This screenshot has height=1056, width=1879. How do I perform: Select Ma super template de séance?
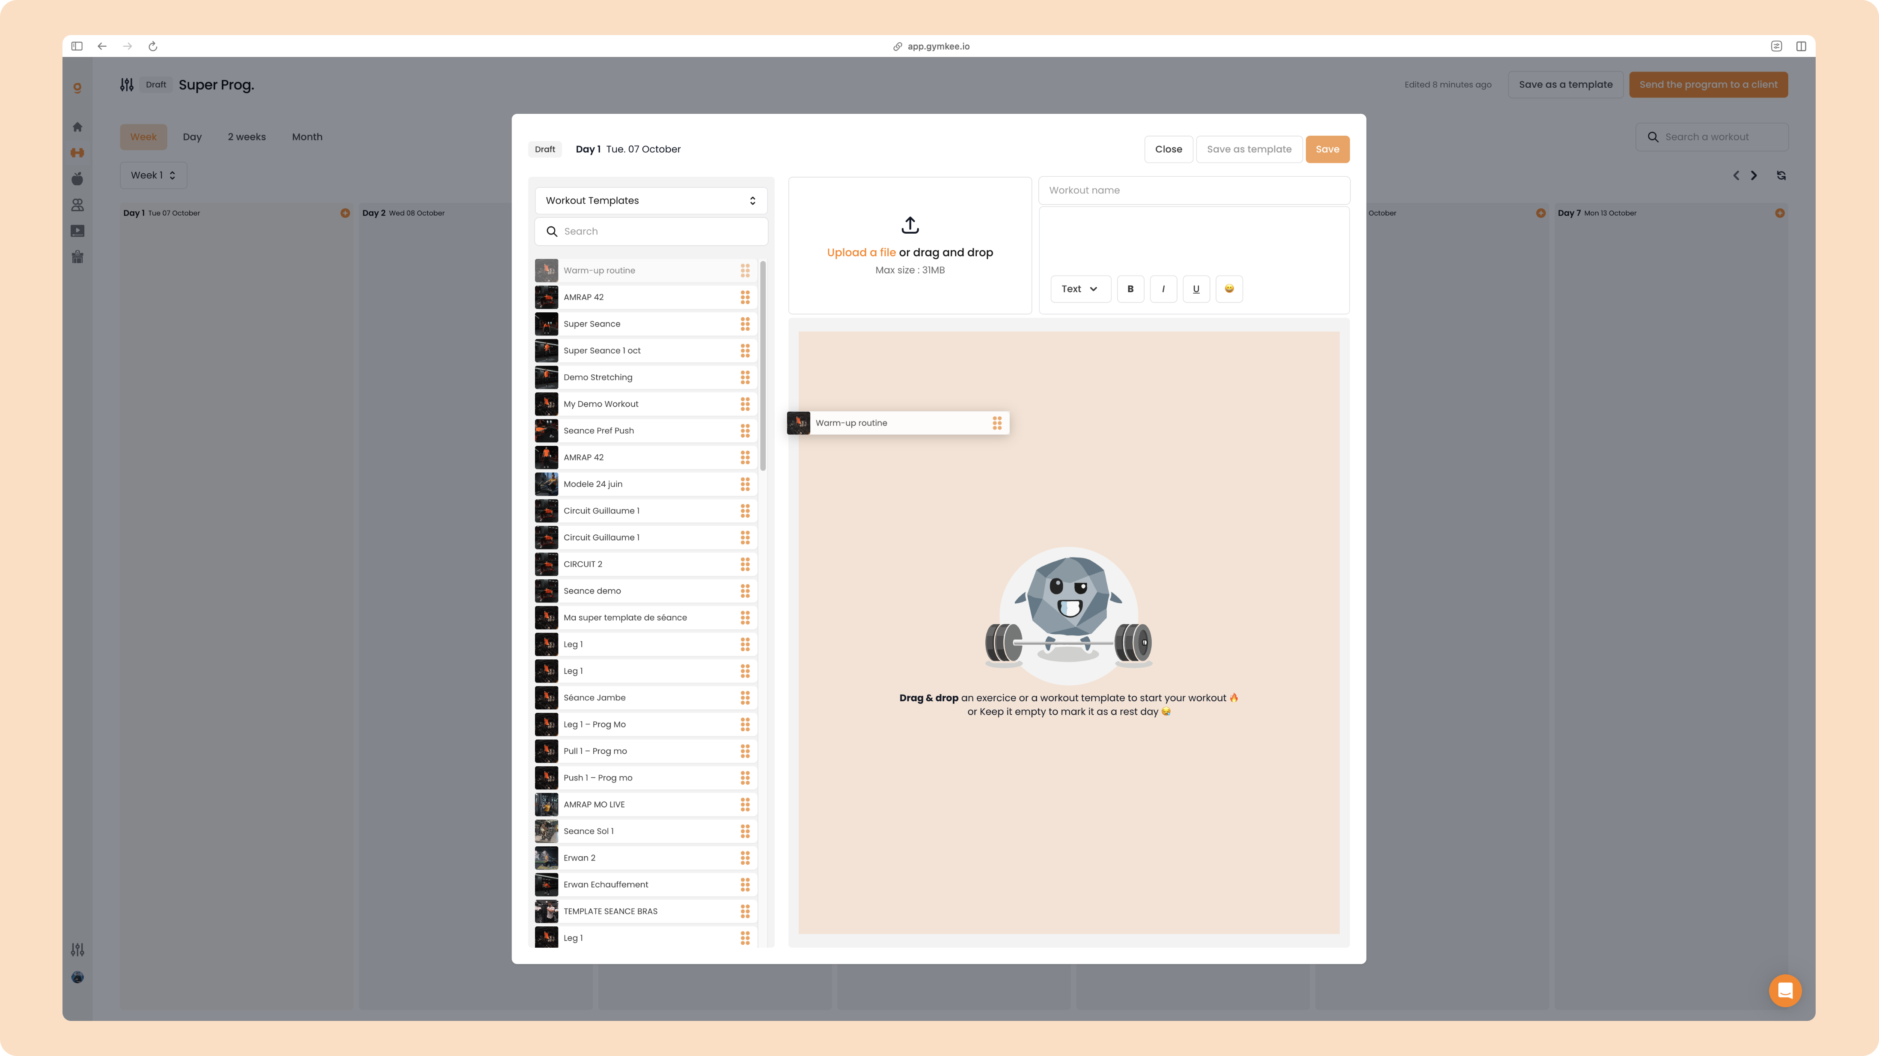645,618
